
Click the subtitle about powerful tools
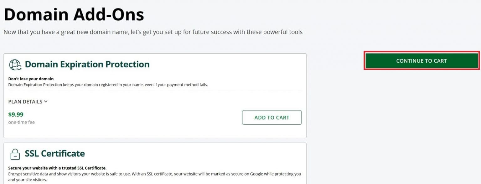(153, 32)
